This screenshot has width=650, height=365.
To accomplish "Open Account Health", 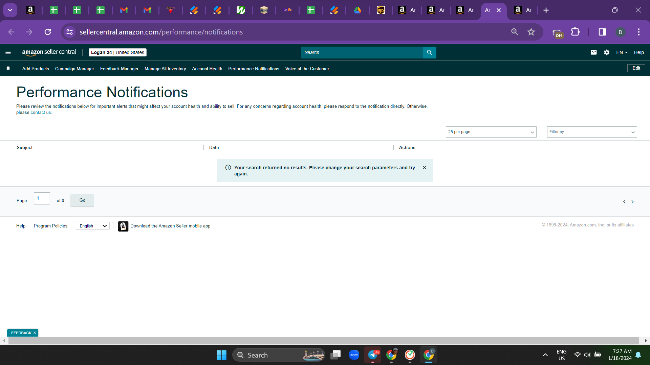I will pos(207,69).
